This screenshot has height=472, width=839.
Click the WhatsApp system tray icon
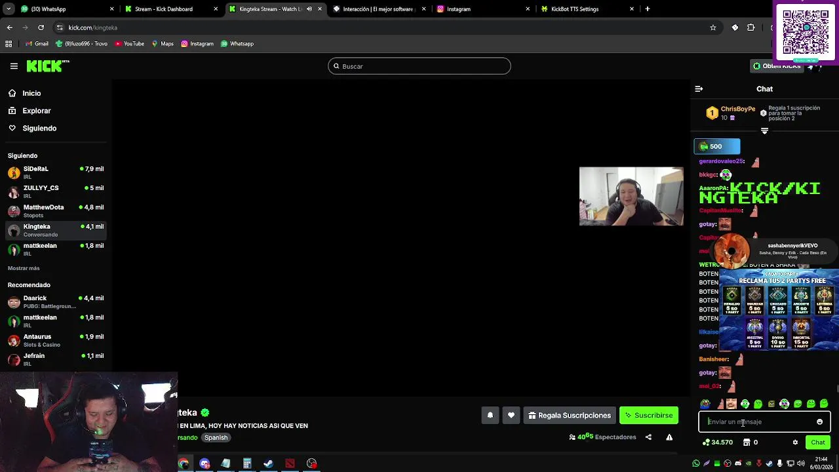[x=696, y=463]
